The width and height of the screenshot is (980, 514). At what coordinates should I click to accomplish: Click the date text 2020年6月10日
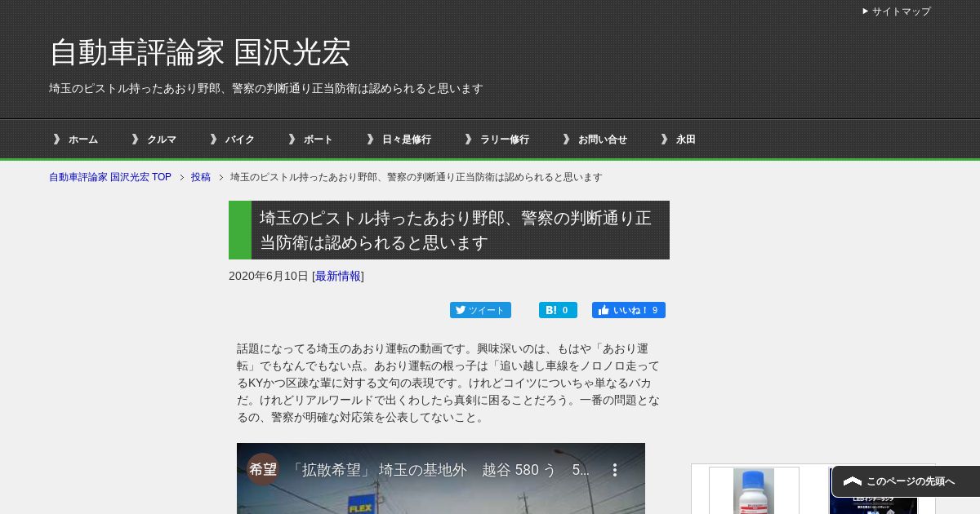[269, 276]
